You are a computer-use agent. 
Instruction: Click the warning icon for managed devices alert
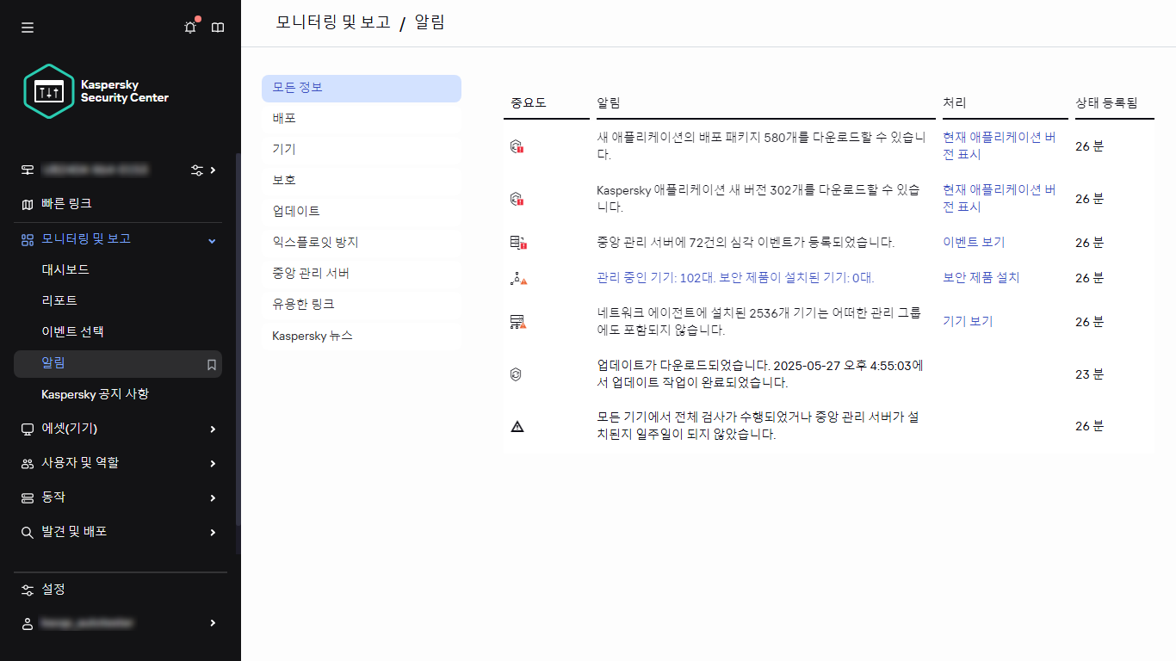[x=521, y=277]
